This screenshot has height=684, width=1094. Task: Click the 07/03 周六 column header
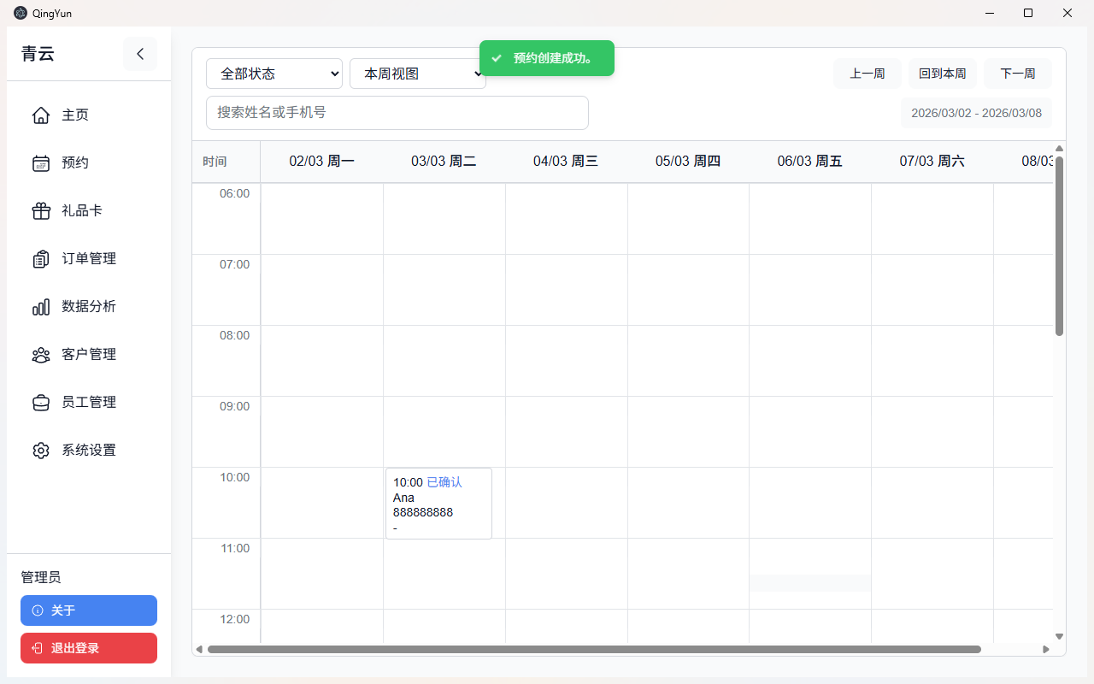pos(932,162)
